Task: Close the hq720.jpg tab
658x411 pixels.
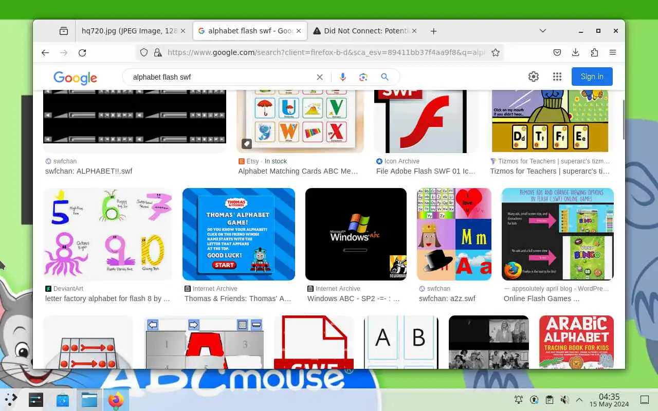Action: [x=183, y=31]
